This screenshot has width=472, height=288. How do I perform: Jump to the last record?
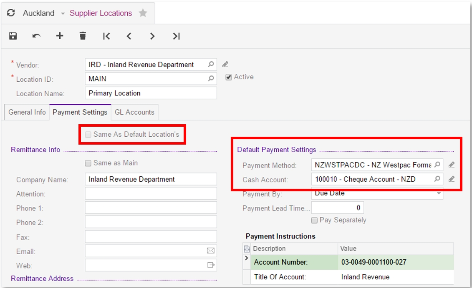[x=176, y=36]
